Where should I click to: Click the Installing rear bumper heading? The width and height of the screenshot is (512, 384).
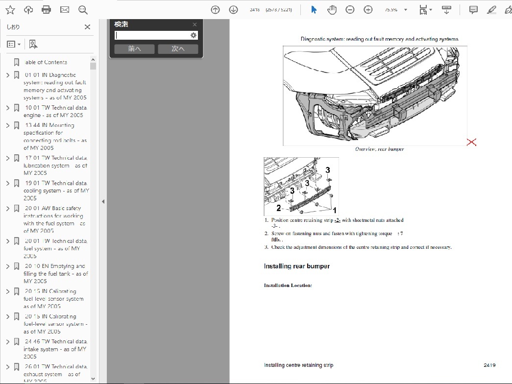(297, 266)
